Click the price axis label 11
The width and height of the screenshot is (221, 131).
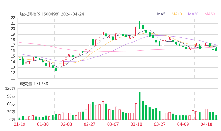click(x=13, y=78)
